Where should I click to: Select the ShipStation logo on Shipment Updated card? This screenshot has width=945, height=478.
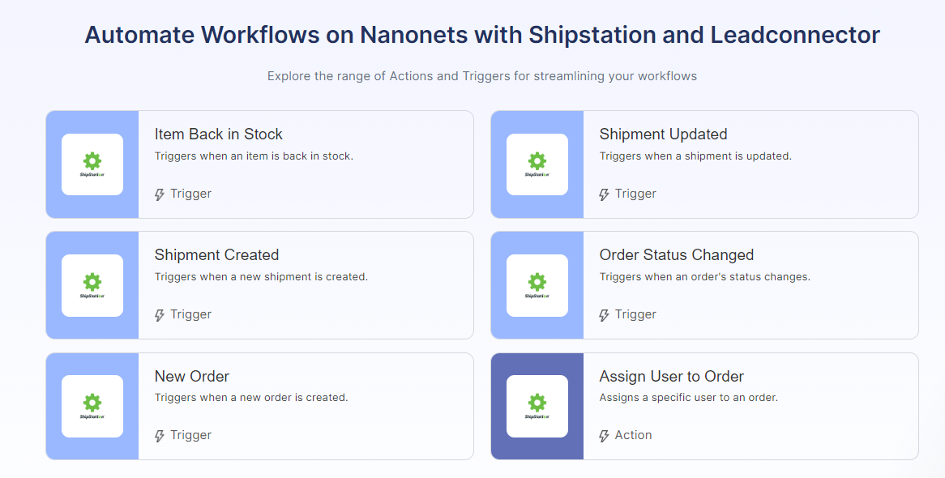537,164
